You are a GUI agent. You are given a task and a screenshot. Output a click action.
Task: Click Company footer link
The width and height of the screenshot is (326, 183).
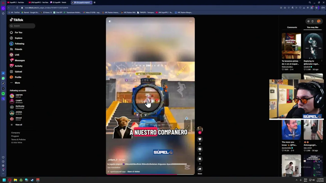(16, 133)
